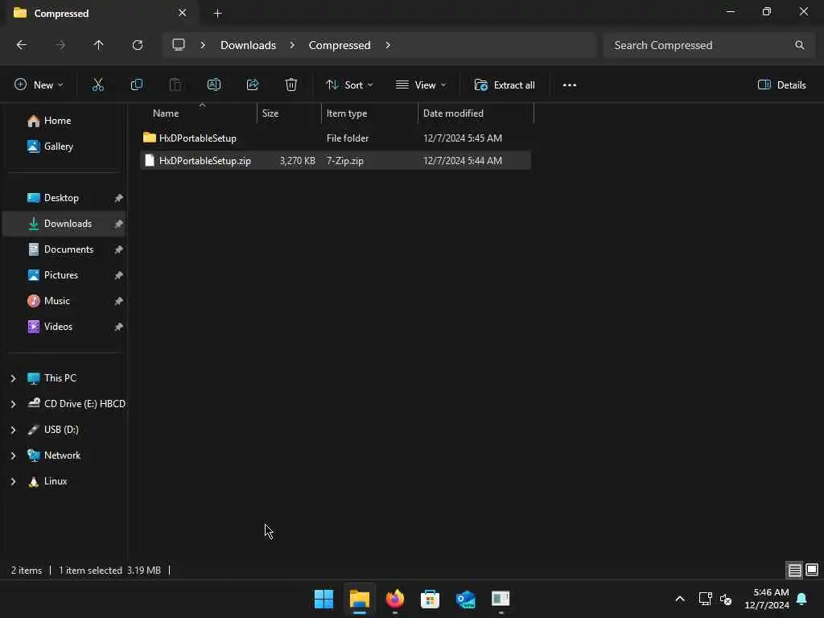Image resolution: width=824 pixels, height=618 pixels.
Task: Open Firefox from the taskbar
Action: pyautogui.click(x=395, y=599)
